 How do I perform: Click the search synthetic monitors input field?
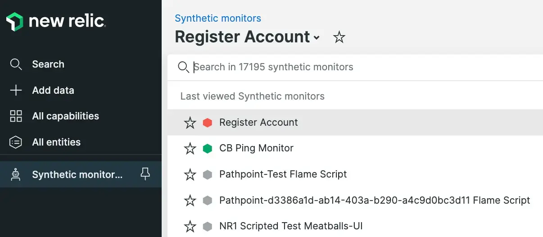(x=360, y=67)
